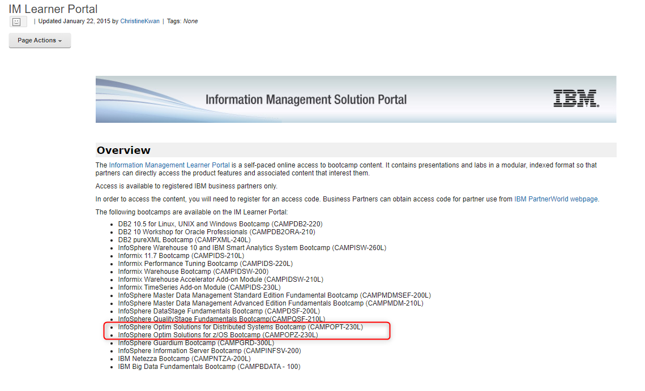This screenshot has height=391, width=645.
Task: Select Optim Solutions for Distributed Systems Bootcamp
Action: click(x=241, y=327)
